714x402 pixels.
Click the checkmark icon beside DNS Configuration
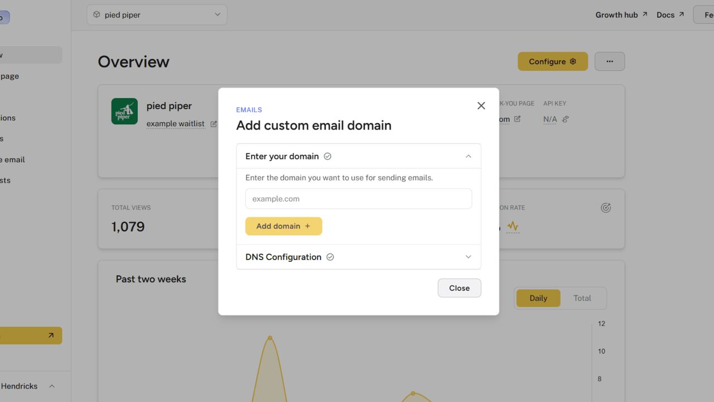click(x=330, y=257)
